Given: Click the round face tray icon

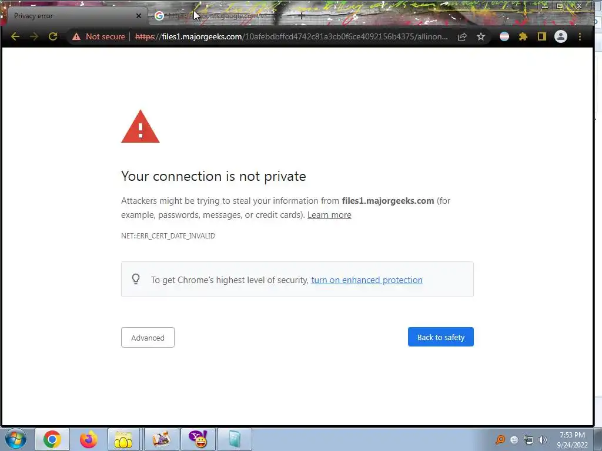Looking at the screenshot, I should [514, 440].
